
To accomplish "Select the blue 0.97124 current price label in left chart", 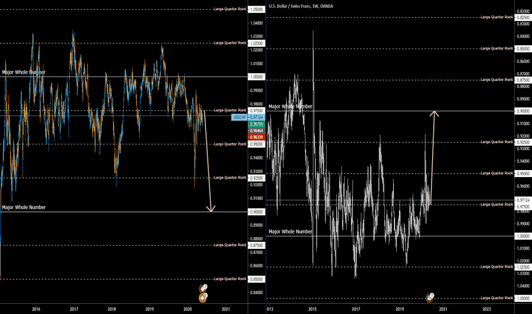I will (256, 117).
